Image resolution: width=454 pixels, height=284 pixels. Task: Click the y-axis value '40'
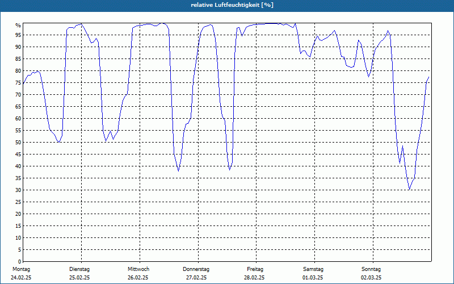(18, 166)
